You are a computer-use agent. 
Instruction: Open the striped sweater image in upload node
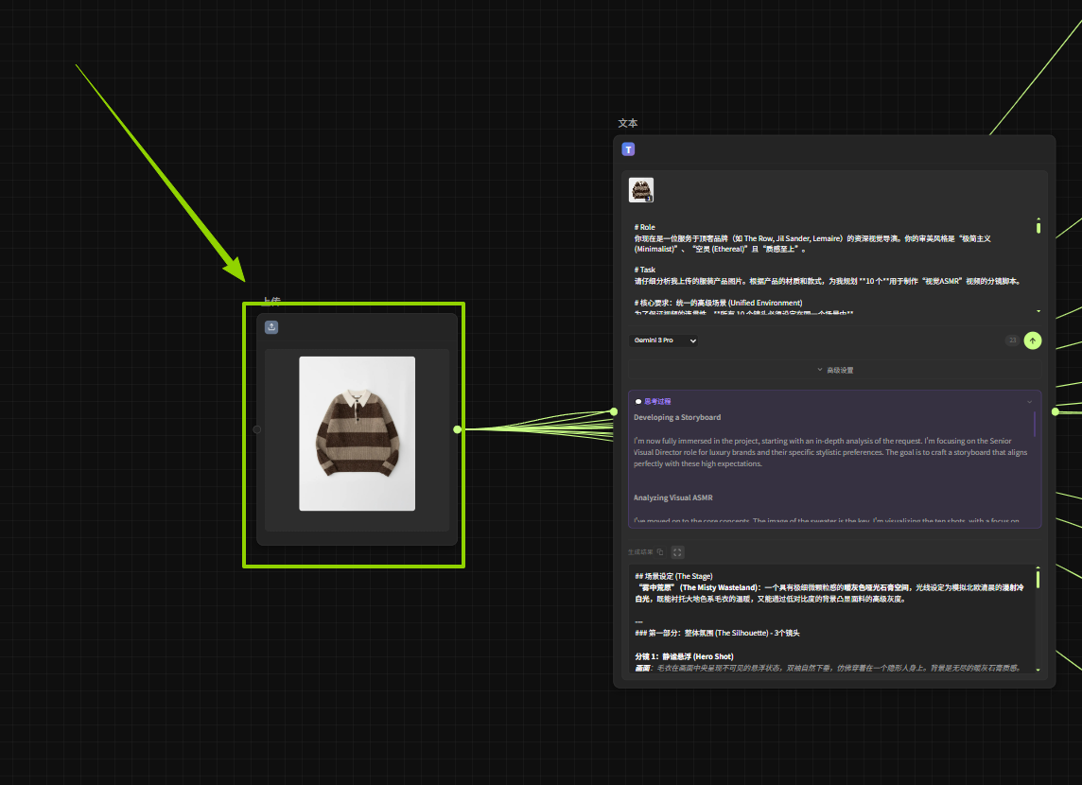click(357, 433)
